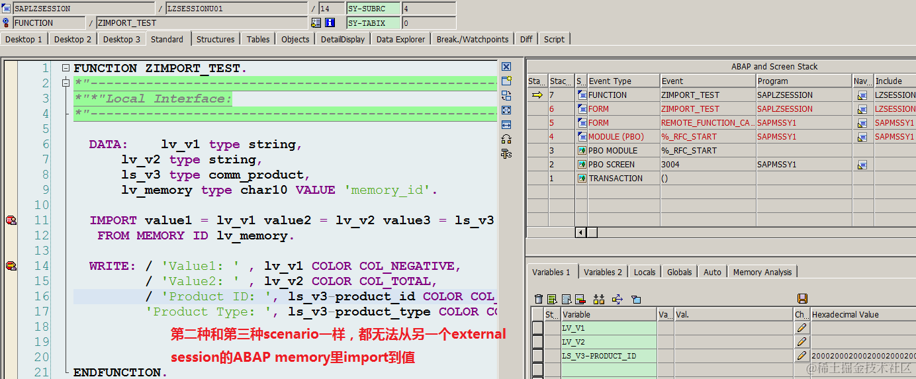The image size is (916, 379).
Task: Click the display icon left of the info icon
Action: pyautogui.click(x=316, y=22)
